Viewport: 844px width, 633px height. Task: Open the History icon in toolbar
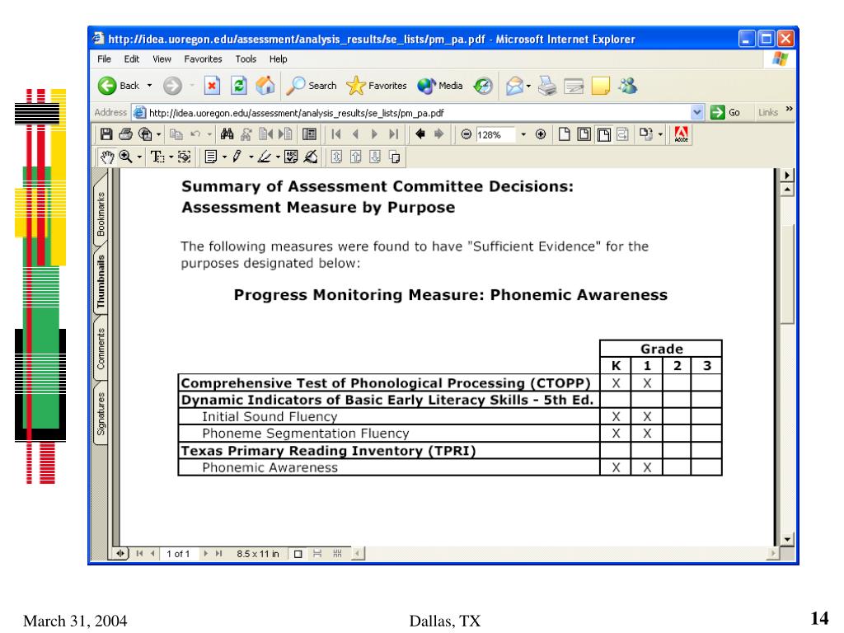point(483,86)
